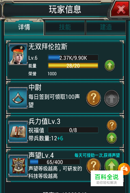Upgrade 兵力值 with green arrow
The width and height of the screenshot is (130, 193).
pyautogui.click(x=112, y=138)
